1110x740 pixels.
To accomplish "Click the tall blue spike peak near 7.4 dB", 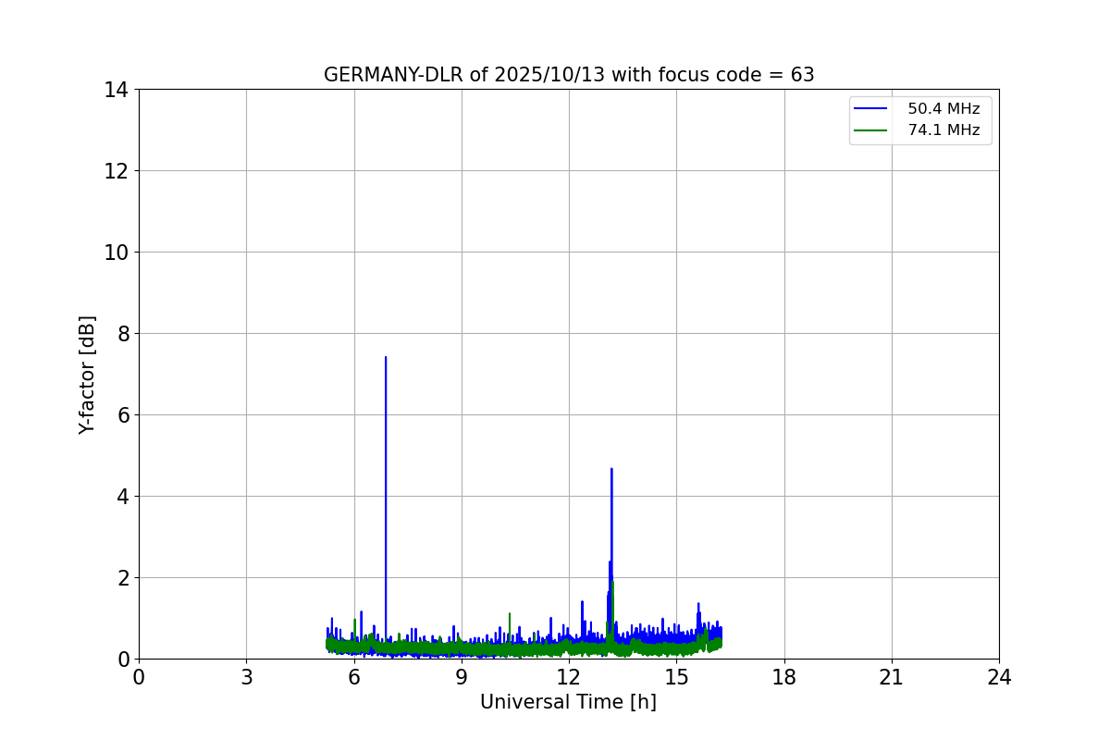I will 386,358.
